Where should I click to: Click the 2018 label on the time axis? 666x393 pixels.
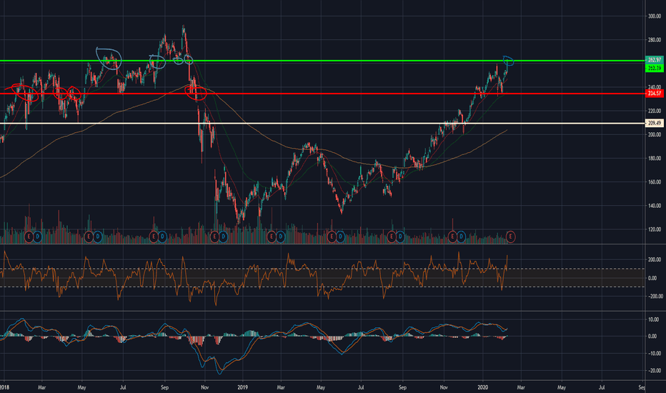[x=4, y=387]
